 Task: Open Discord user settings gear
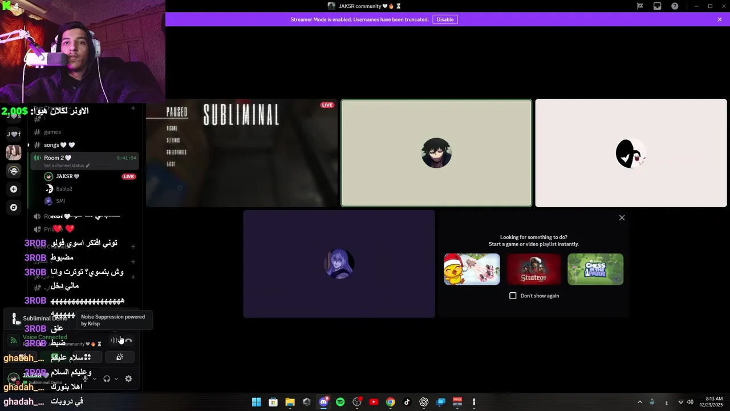pos(128,378)
